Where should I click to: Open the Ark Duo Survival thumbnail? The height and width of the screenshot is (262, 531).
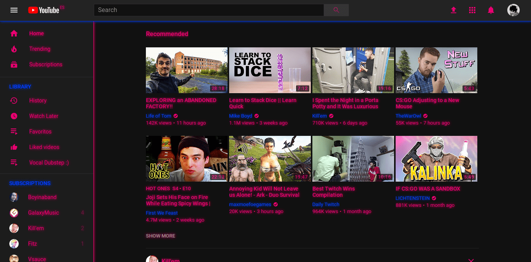click(270, 159)
